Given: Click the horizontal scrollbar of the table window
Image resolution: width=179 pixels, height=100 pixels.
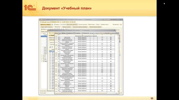Looking at the screenshot, I should tap(86, 93).
